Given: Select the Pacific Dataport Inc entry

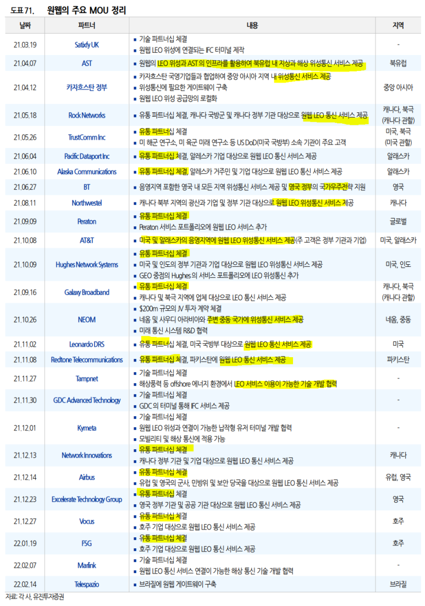Looking at the screenshot, I should coord(87,156).
